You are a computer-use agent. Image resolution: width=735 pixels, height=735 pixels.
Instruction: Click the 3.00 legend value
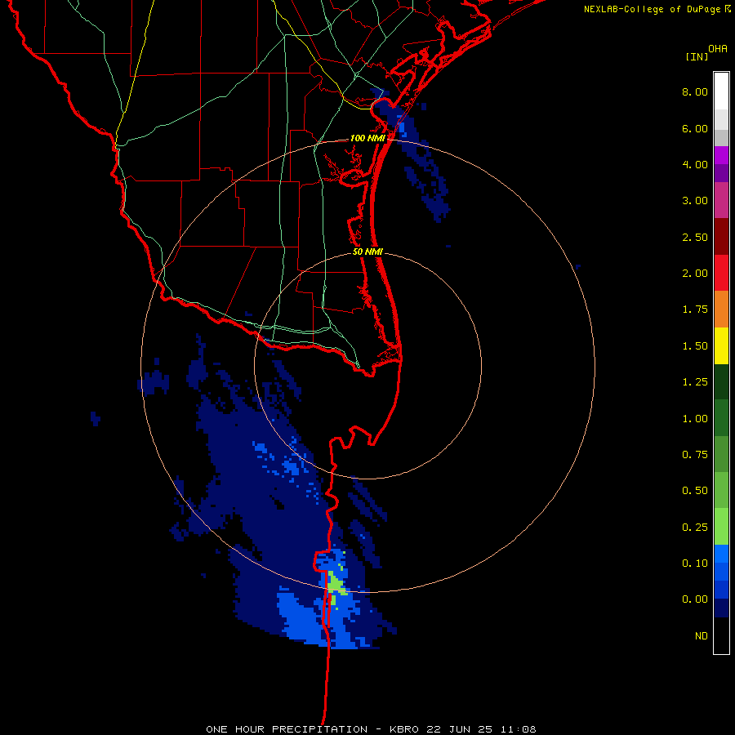pos(695,201)
